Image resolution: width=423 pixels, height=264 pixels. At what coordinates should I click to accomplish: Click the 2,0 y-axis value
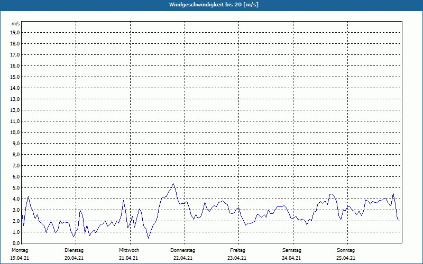click(16, 221)
